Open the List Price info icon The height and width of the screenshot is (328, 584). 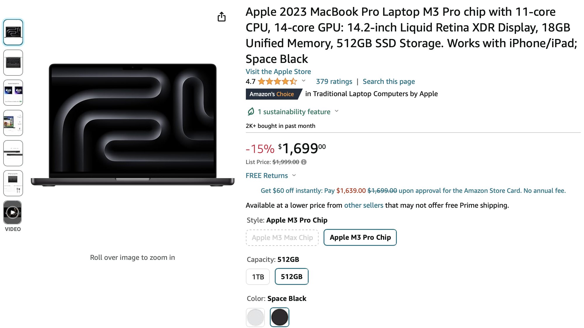304,162
